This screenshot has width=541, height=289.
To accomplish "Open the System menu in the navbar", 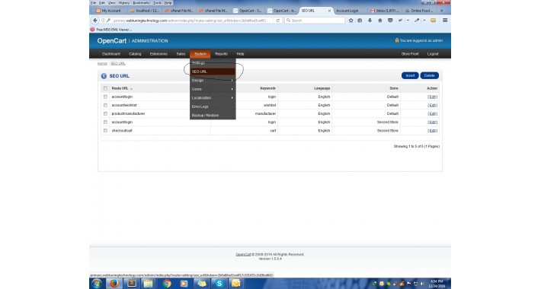I will (200, 54).
